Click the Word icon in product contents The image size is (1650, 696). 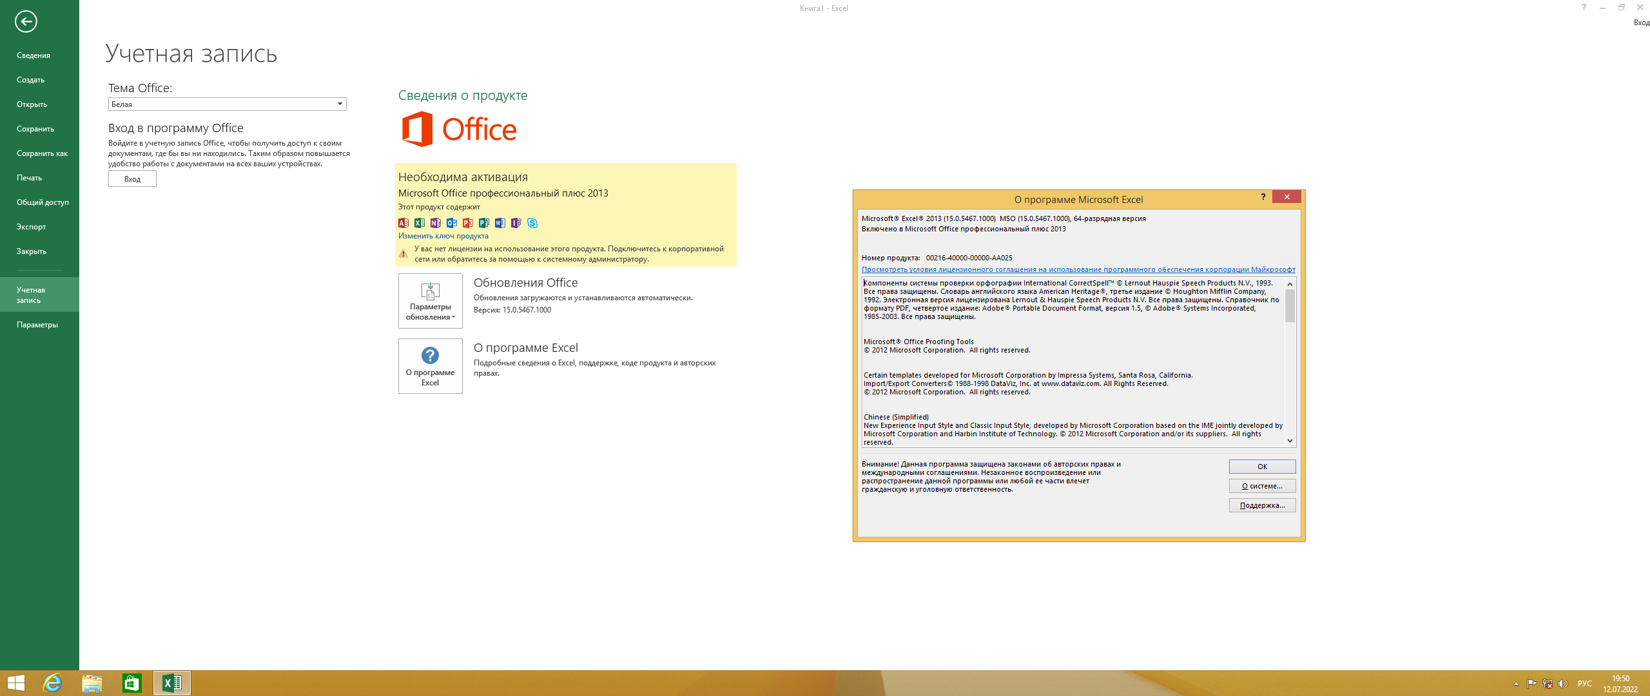click(500, 223)
